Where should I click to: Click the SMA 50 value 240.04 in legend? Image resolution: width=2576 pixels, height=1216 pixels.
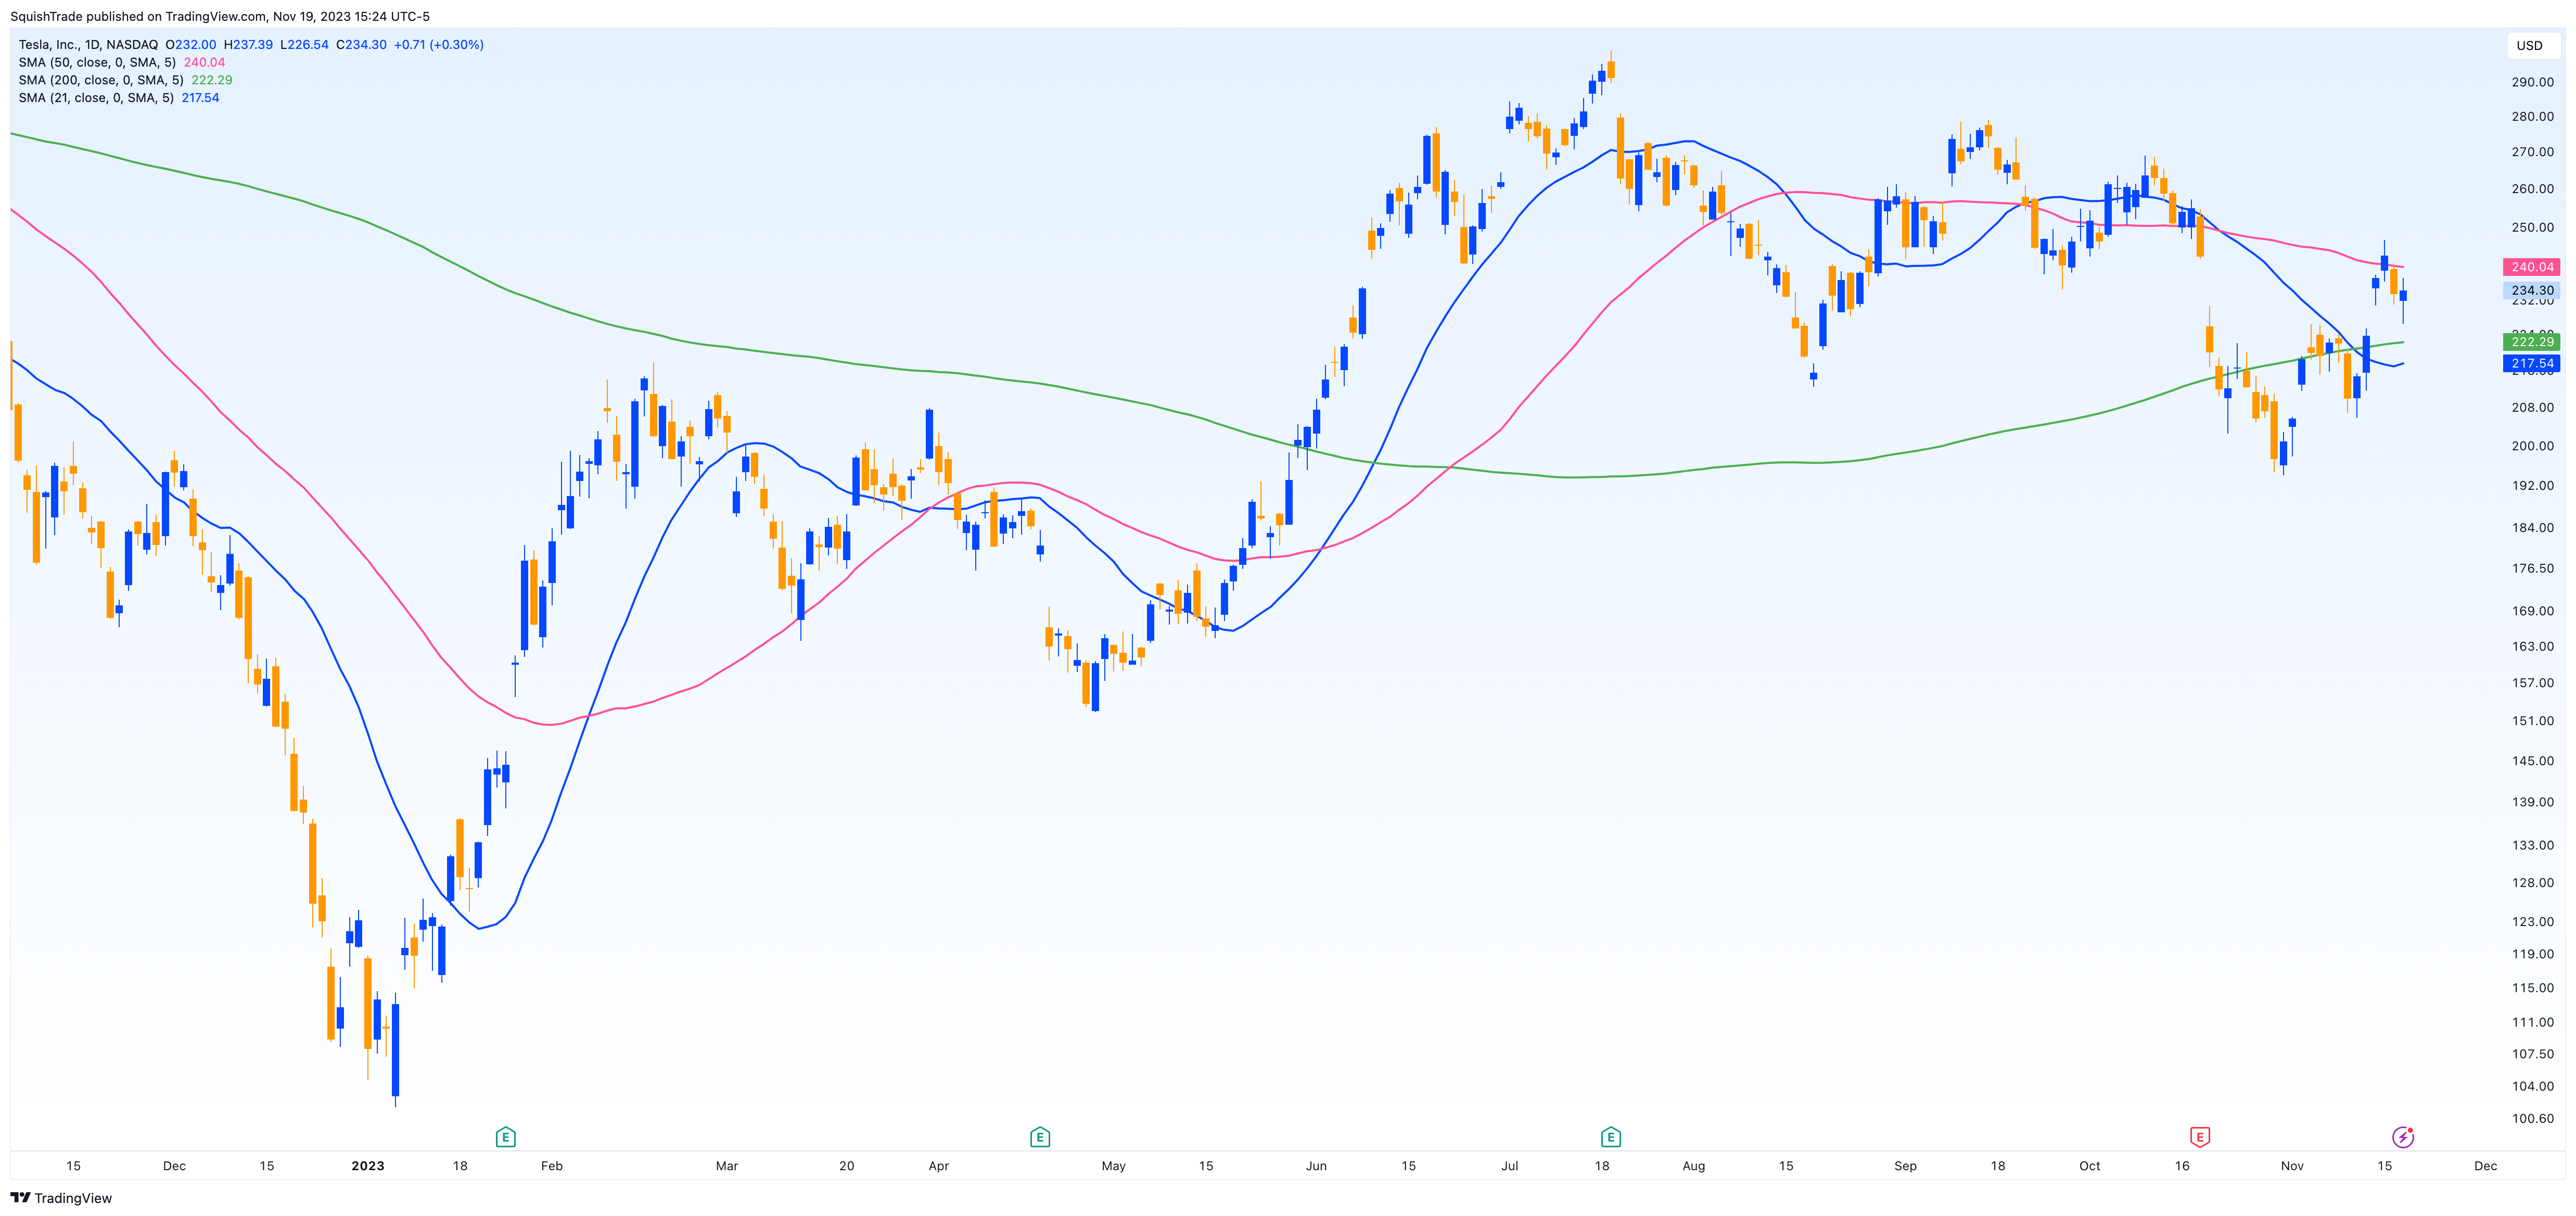pyautogui.click(x=204, y=62)
